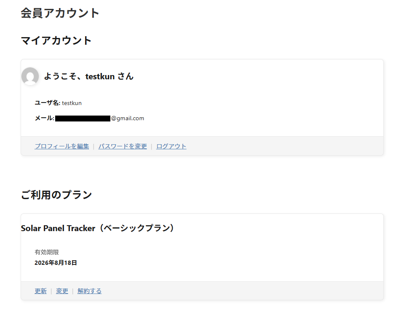This screenshot has height=318, width=401.
Task: Click the 会員アカウント page heading
Action: [60, 13]
